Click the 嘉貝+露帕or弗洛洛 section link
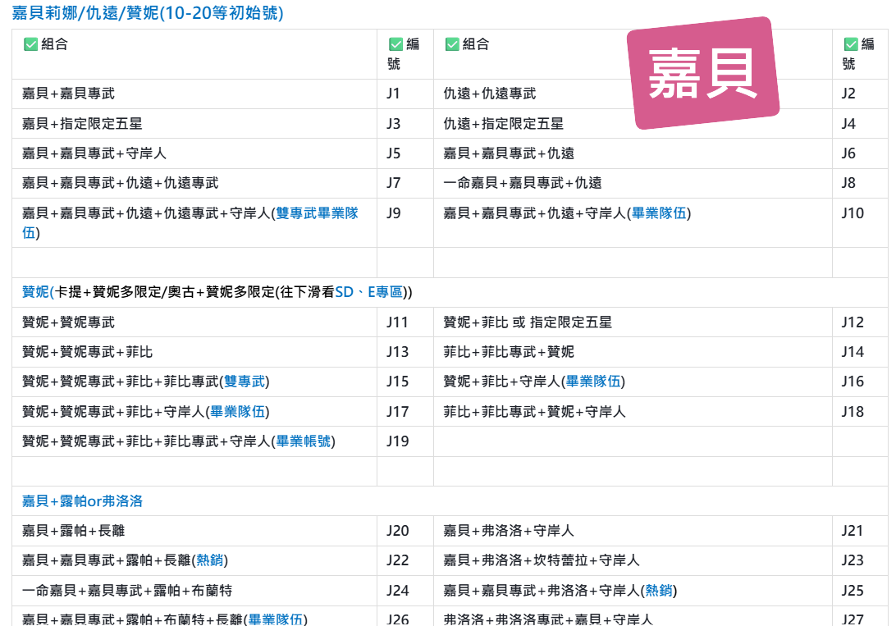 (82, 500)
